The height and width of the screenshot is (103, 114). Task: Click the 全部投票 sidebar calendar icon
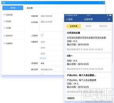(4, 15)
